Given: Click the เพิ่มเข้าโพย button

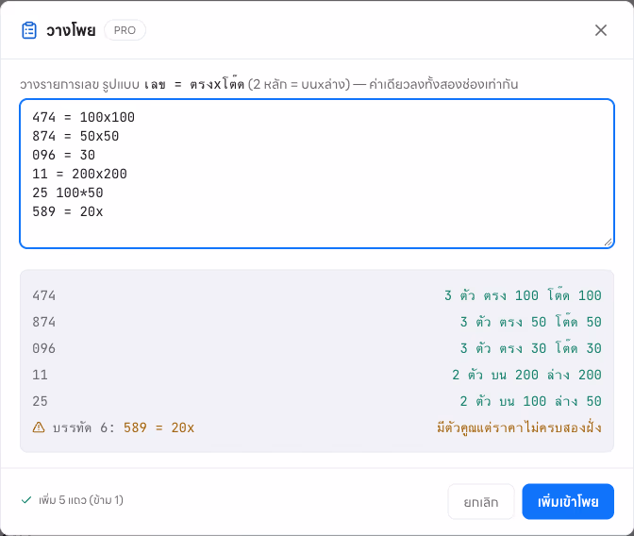Looking at the screenshot, I should (568, 502).
